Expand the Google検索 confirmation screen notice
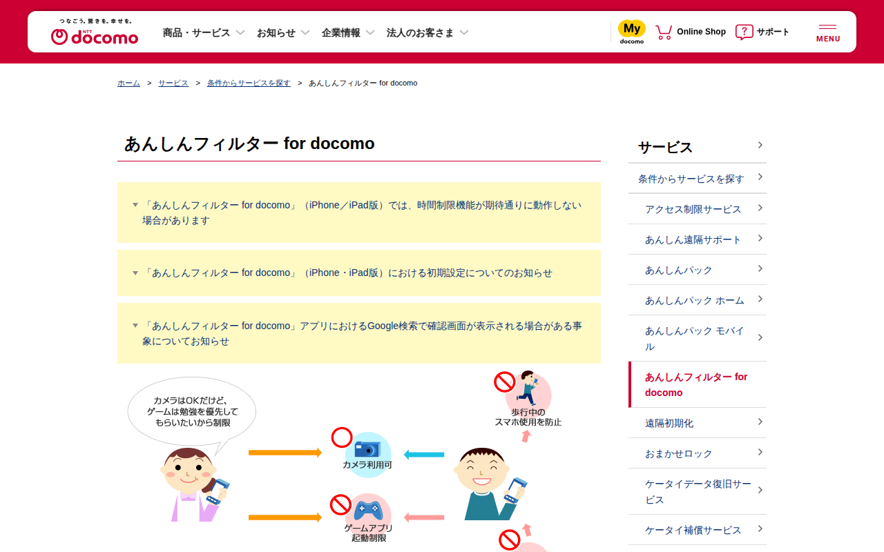This screenshot has height=552, width=884. point(359,333)
